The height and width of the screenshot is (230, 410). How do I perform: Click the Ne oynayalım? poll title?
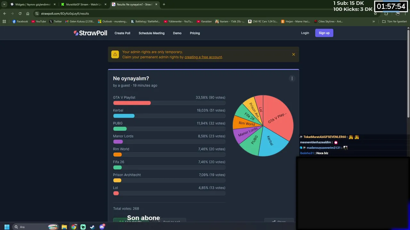(x=131, y=78)
